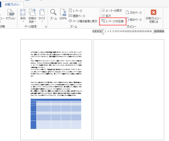169x141 pixels.
Task: Select the one page (1 ページ) view
Action: [75, 11]
